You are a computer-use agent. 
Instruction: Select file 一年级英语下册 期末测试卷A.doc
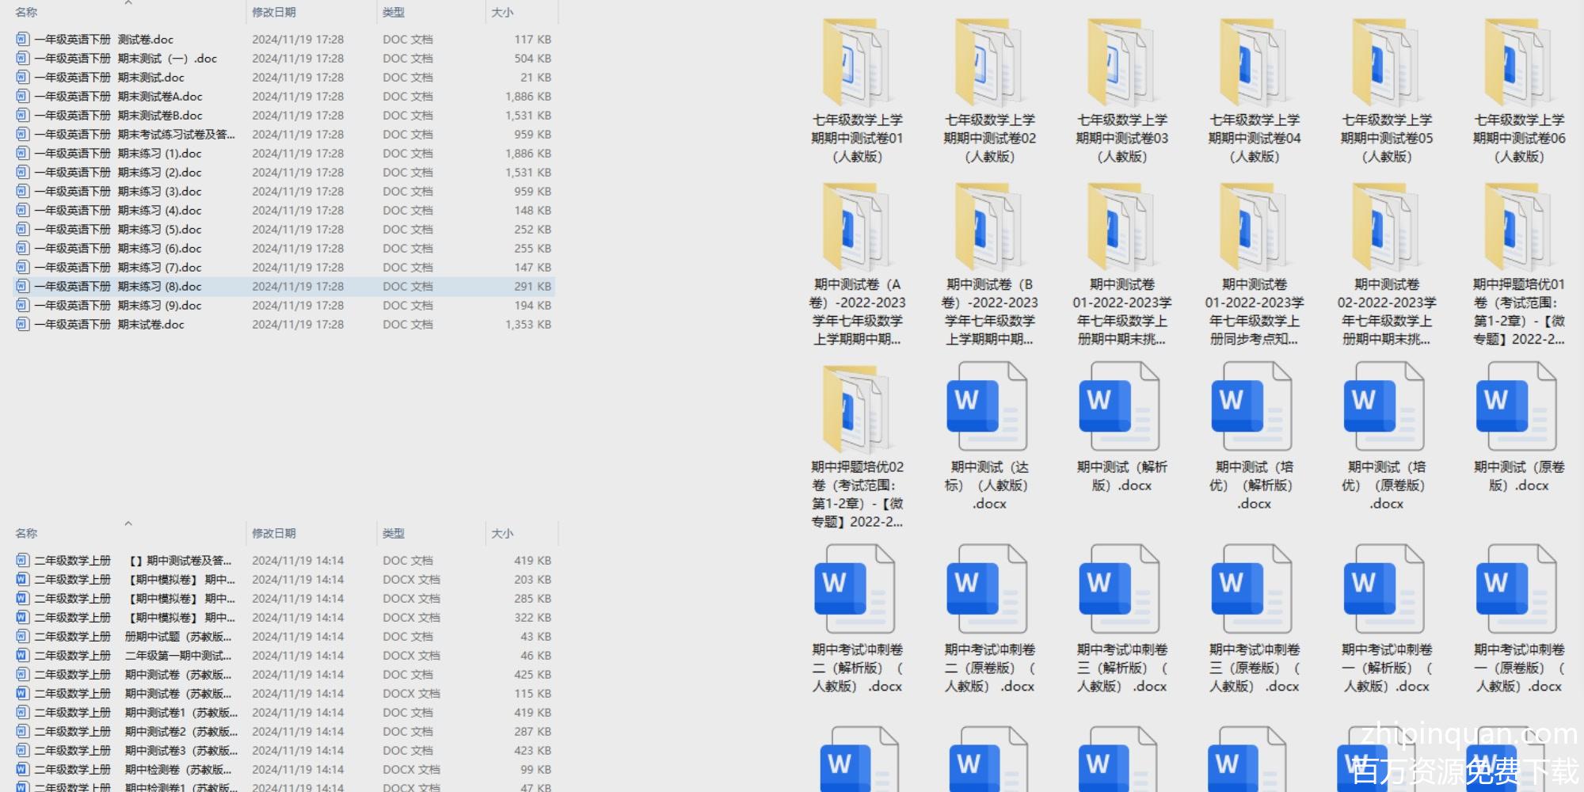point(119,97)
